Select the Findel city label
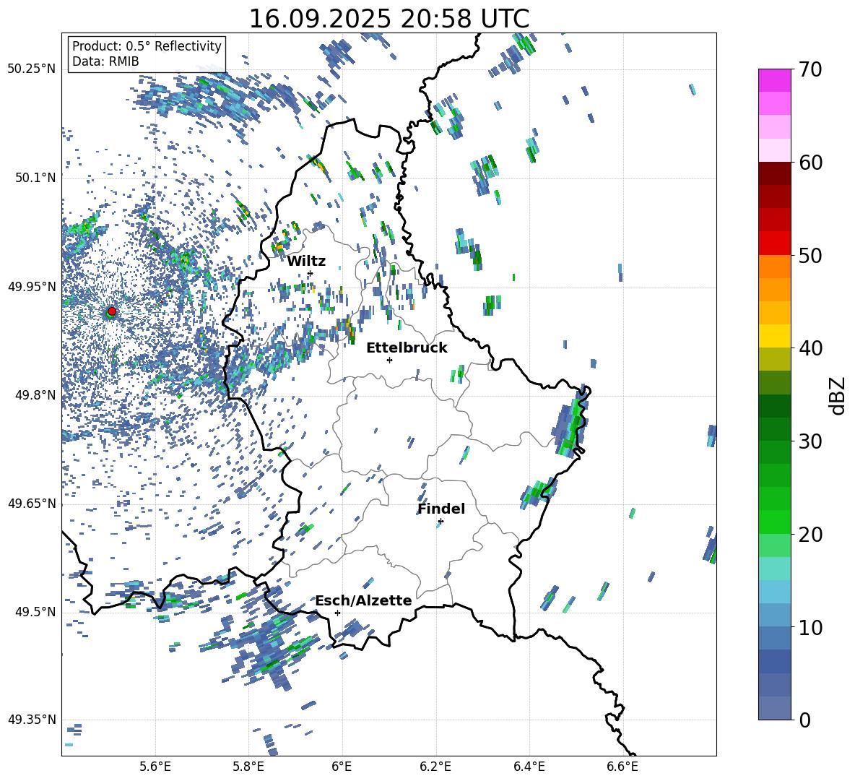Image resolution: width=855 pixels, height=781 pixels. tap(441, 509)
